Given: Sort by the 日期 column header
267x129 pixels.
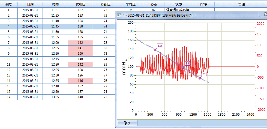Looking at the screenshot, I should point(30,5).
